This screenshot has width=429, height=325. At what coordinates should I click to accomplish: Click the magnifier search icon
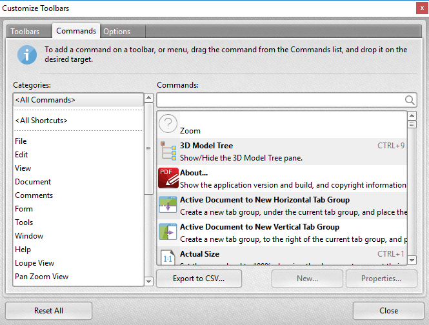pos(410,100)
